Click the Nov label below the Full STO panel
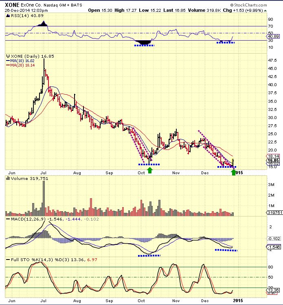The width and height of the screenshot is (283, 305). click(176, 301)
